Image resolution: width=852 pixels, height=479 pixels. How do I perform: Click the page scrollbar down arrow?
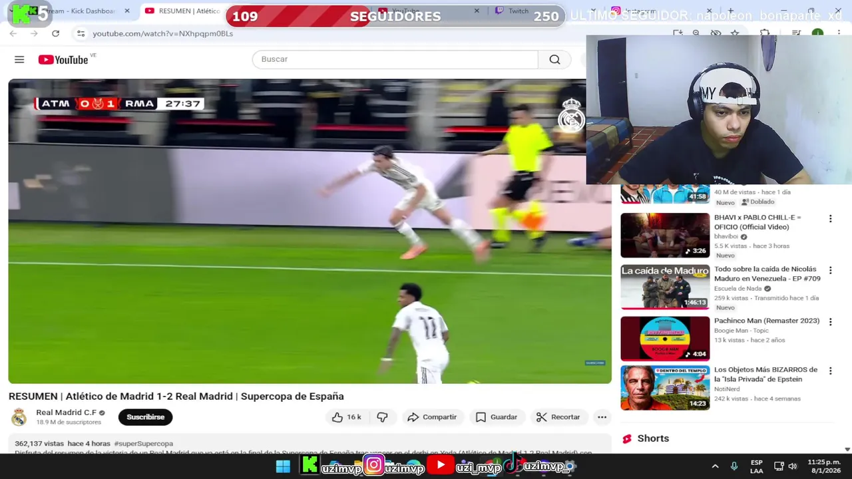click(x=847, y=450)
